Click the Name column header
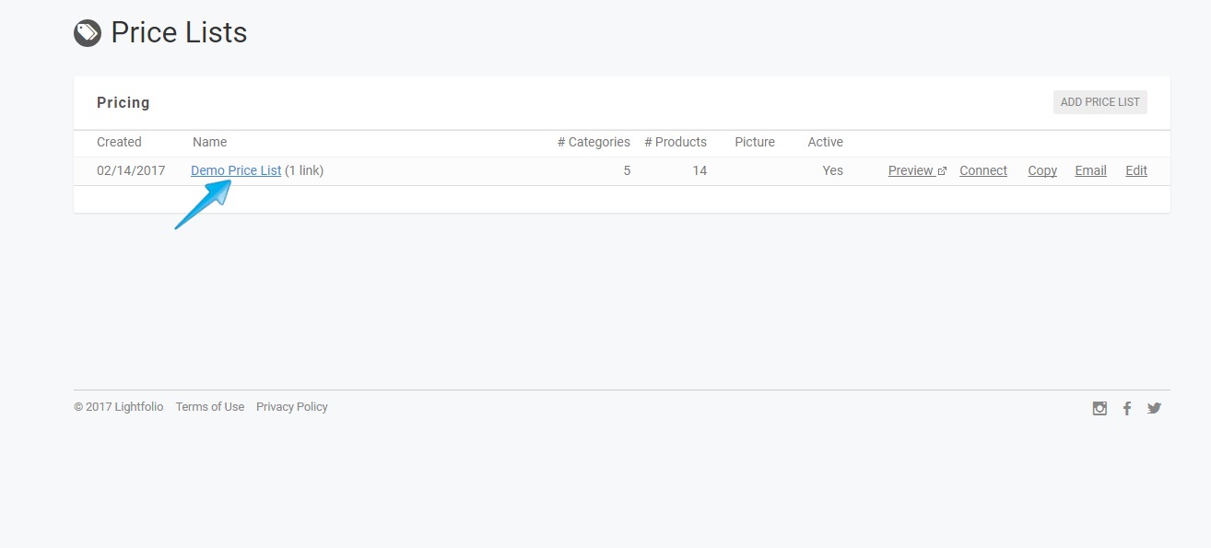The width and height of the screenshot is (1211, 548). coord(209,142)
